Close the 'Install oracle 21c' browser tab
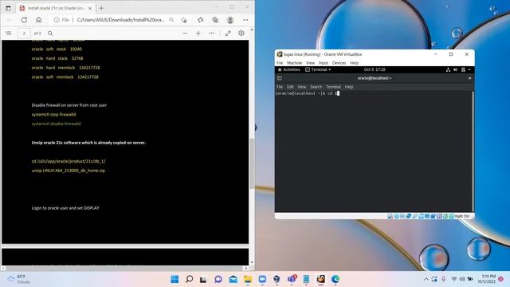The width and height of the screenshot is (510, 287). pos(90,8)
